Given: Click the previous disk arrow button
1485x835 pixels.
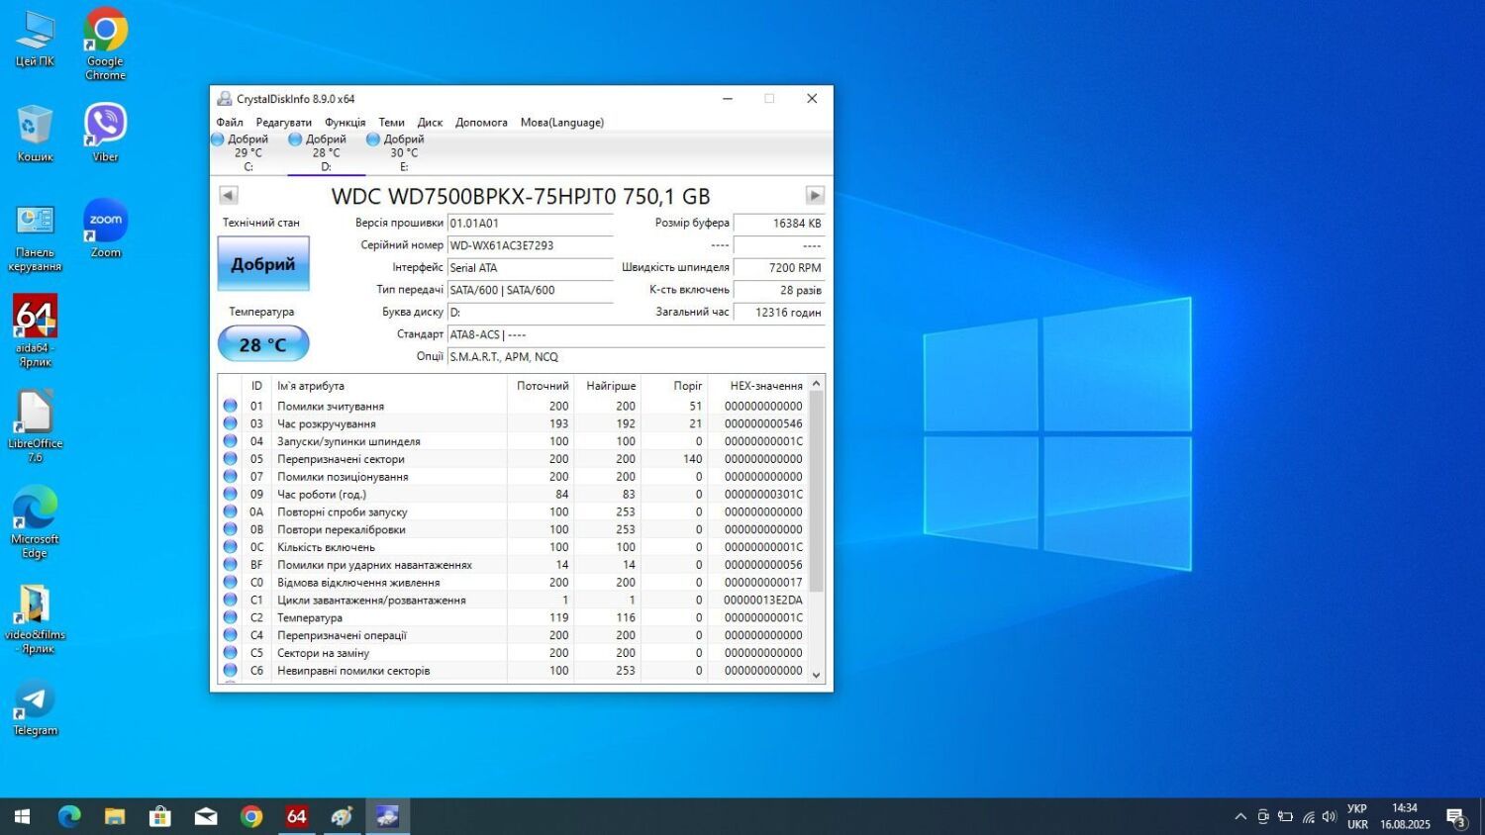Looking at the screenshot, I should click(x=229, y=196).
